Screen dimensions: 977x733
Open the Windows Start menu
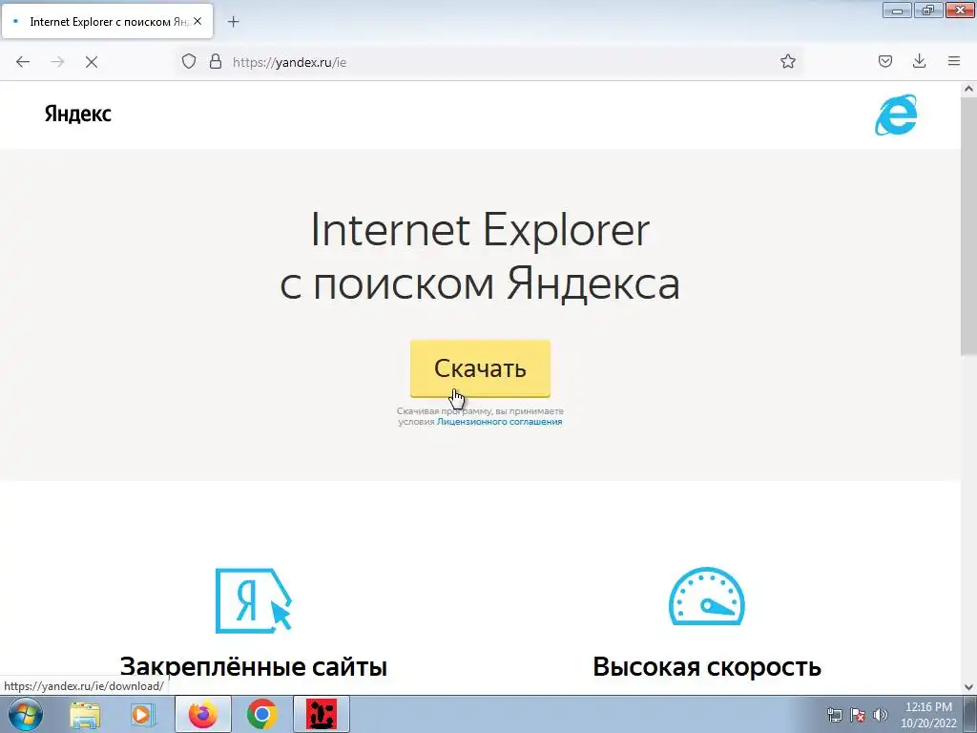click(x=25, y=714)
